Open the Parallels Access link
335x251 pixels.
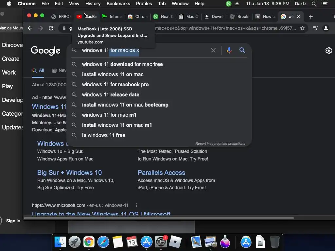coord(161,173)
